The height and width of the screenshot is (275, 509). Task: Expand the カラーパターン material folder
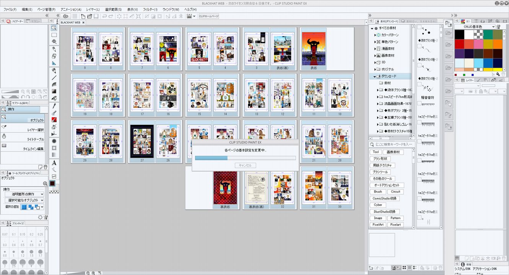click(x=376, y=35)
